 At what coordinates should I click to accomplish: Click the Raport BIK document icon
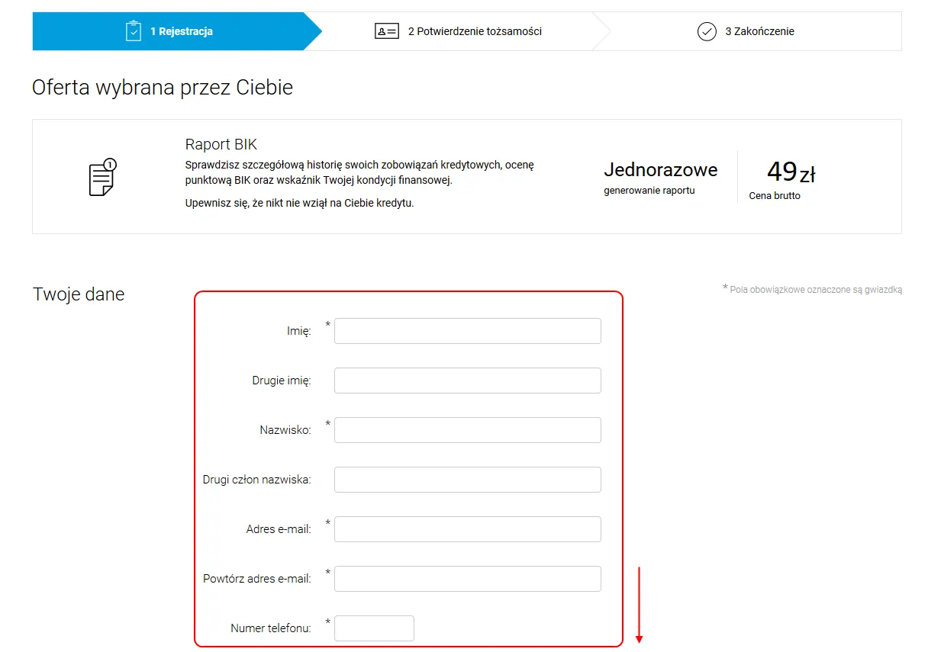(x=100, y=178)
